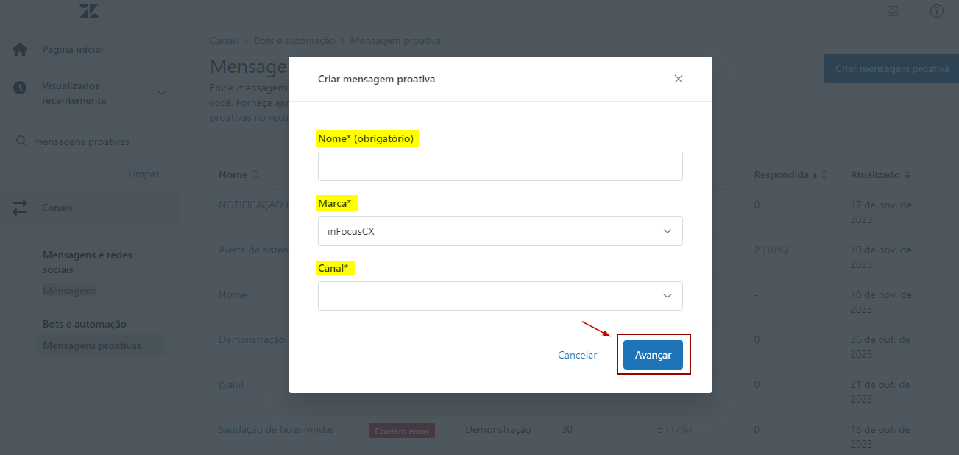Click the Cancelar link
Image resolution: width=959 pixels, height=455 pixels.
[x=578, y=355]
